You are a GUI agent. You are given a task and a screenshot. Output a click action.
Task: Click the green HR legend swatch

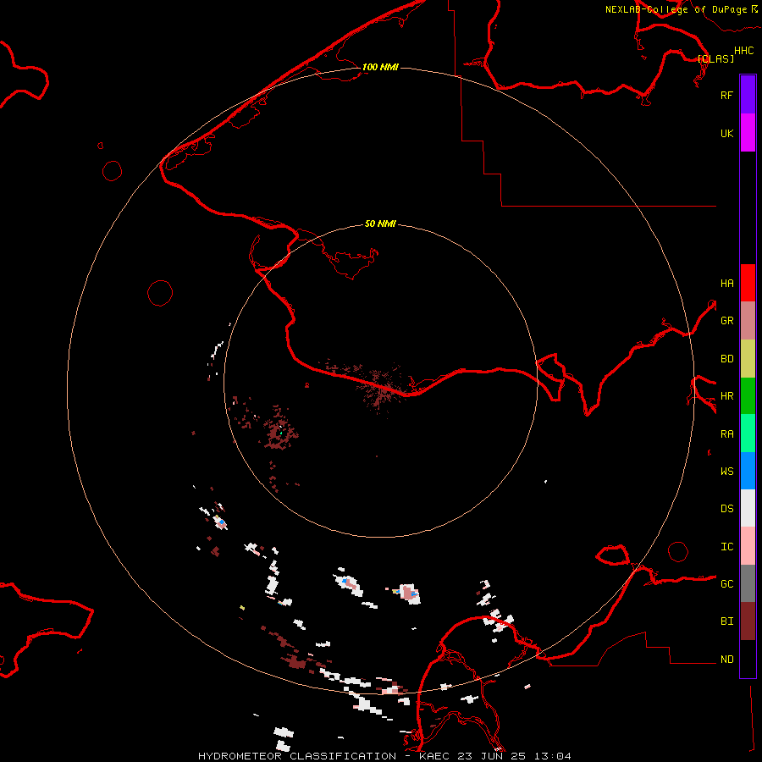(x=748, y=396)
